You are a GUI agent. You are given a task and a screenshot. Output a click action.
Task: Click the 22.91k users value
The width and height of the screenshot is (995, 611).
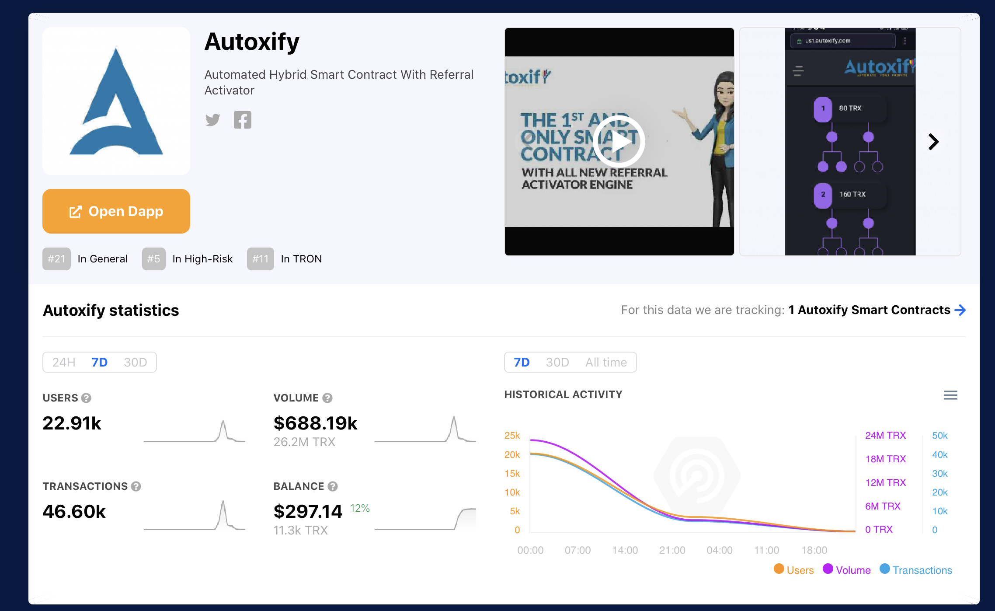click(x=72, y=423)
